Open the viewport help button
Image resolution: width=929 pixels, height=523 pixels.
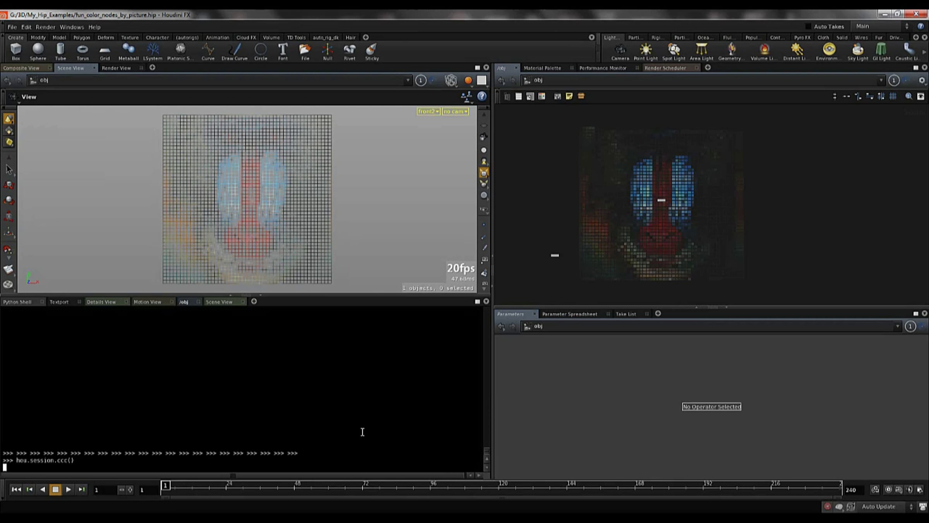click(482, 96)
